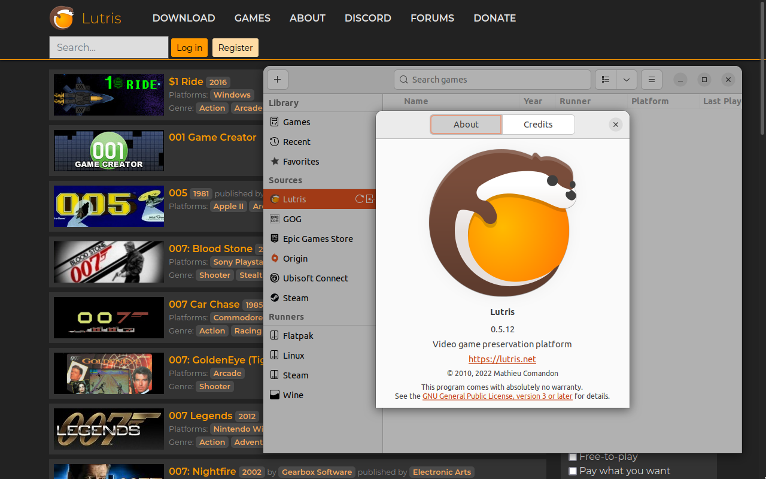
Task: Open GNU General Public License link
Action: pos(497,396)
